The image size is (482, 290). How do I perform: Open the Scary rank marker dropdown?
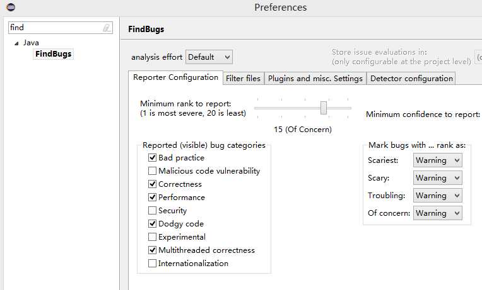point(437,178)
